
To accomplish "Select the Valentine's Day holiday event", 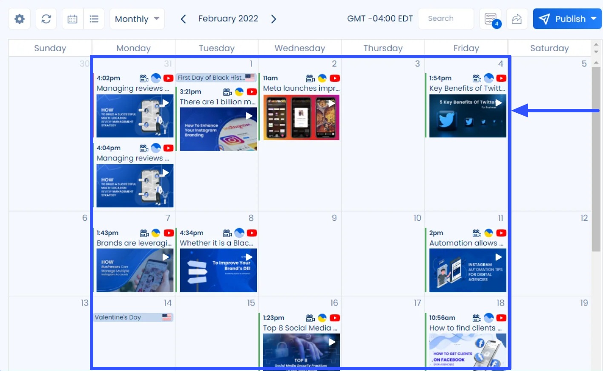I will (x=133, y=317).
